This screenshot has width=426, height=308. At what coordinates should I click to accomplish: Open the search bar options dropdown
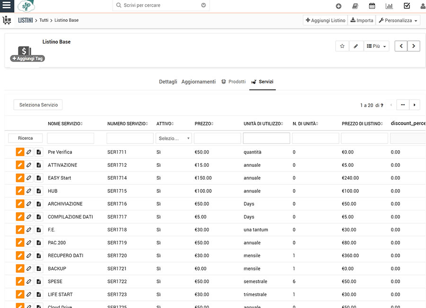point(203,5)
